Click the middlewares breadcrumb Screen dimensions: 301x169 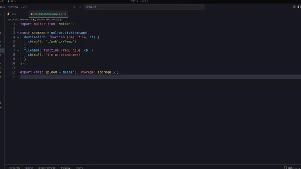[x=22, y=19]
